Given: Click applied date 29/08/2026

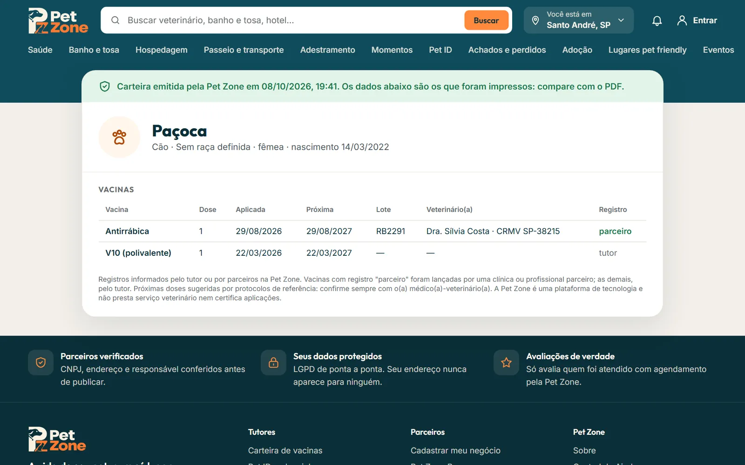Looking at the screenshot, I should 259,231.
